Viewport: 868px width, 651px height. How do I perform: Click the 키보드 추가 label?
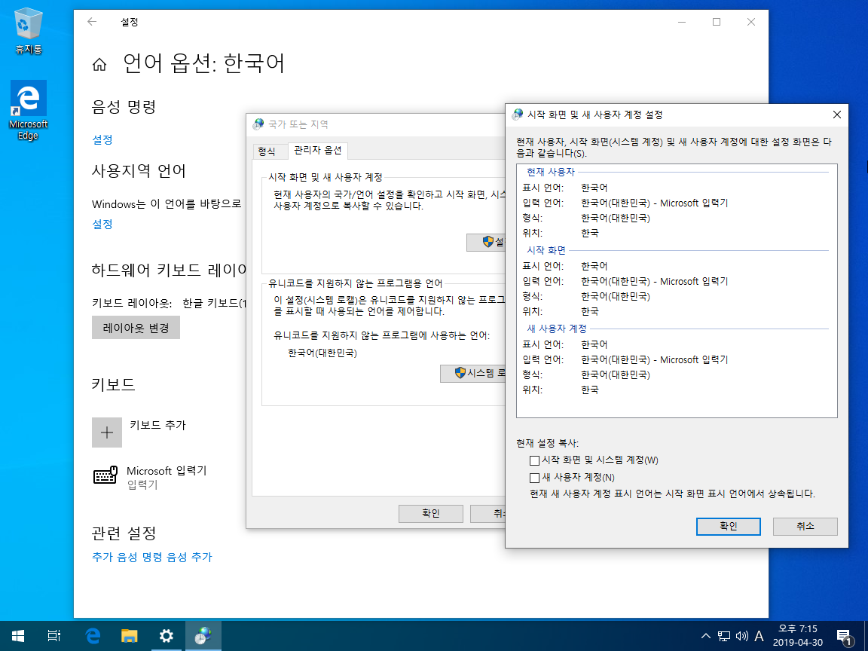click(157, 425)
